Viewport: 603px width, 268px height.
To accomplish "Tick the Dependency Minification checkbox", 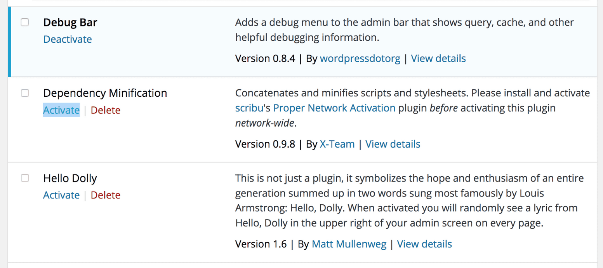I will [x=25, y=93].
